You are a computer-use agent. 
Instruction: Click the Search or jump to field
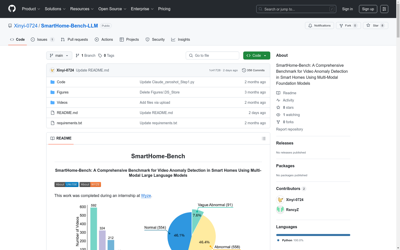coord(296,9)
